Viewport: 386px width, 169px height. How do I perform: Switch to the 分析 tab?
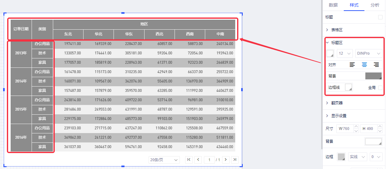point(375,5)
